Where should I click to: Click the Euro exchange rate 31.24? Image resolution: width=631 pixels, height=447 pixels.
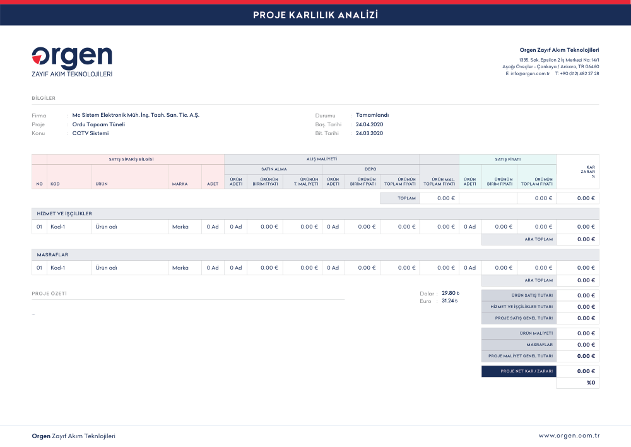(x=449, y=301)
